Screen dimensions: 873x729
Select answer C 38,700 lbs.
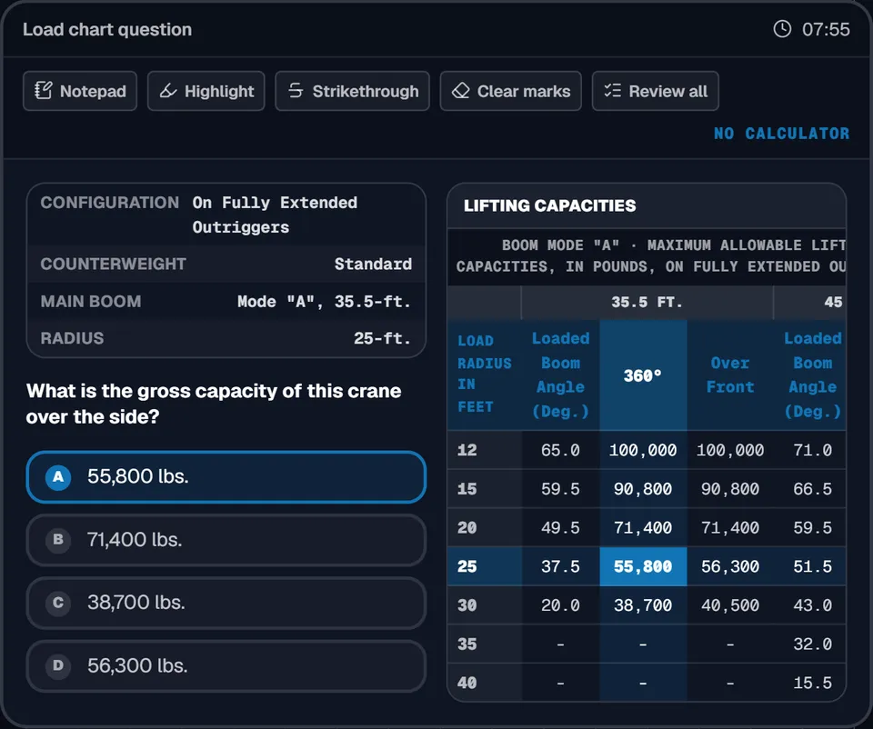226,603
